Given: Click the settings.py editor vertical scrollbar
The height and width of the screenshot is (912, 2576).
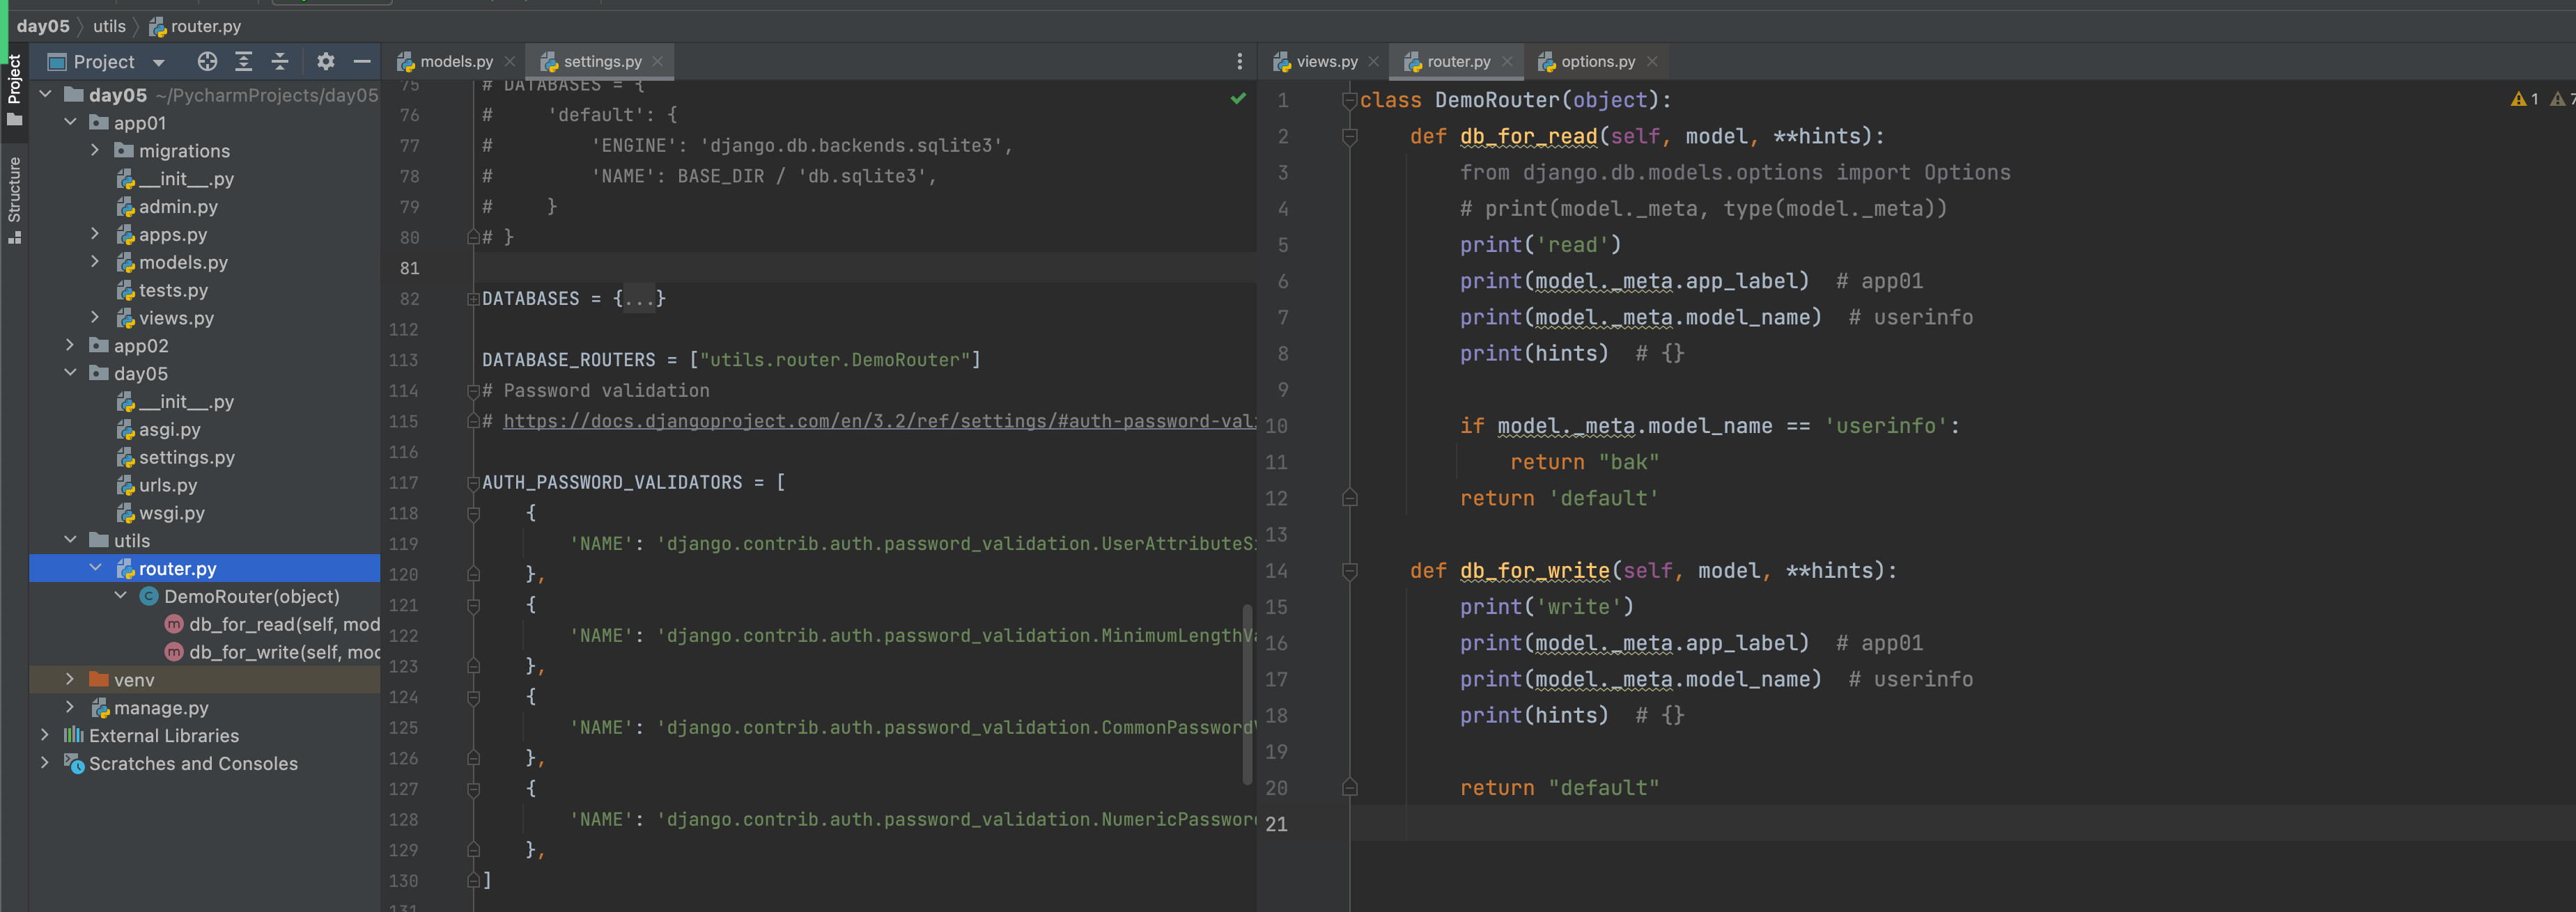Looking at the screenshot, I should coord(1247,693).
